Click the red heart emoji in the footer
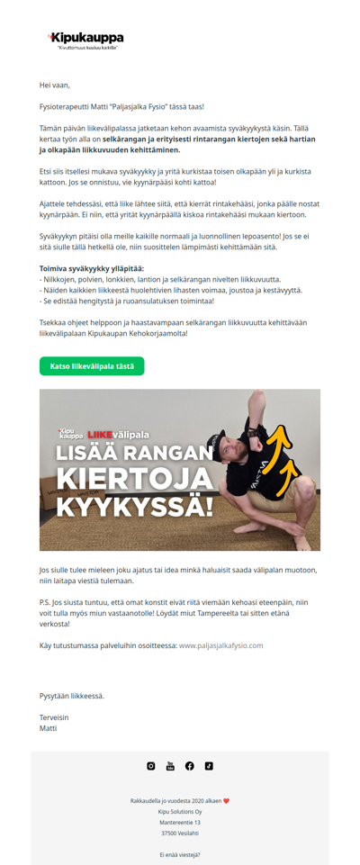 (227, 800)
